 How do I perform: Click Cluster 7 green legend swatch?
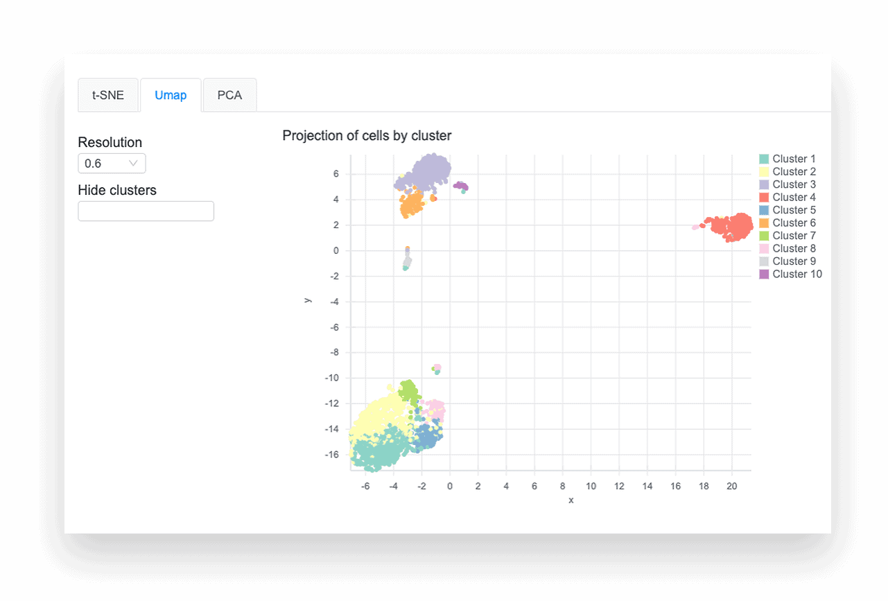(765, 236)
